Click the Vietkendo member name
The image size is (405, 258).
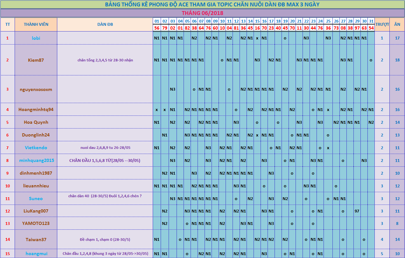pos(36,148)
